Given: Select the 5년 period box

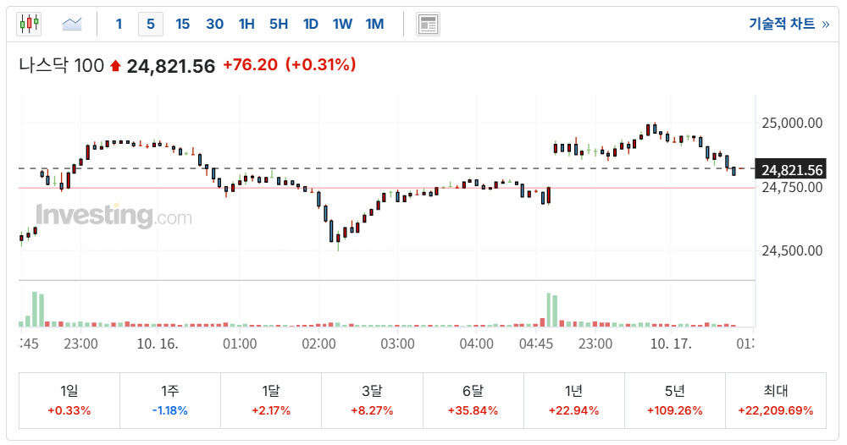Looking at the screenshot, I should 675,401.
